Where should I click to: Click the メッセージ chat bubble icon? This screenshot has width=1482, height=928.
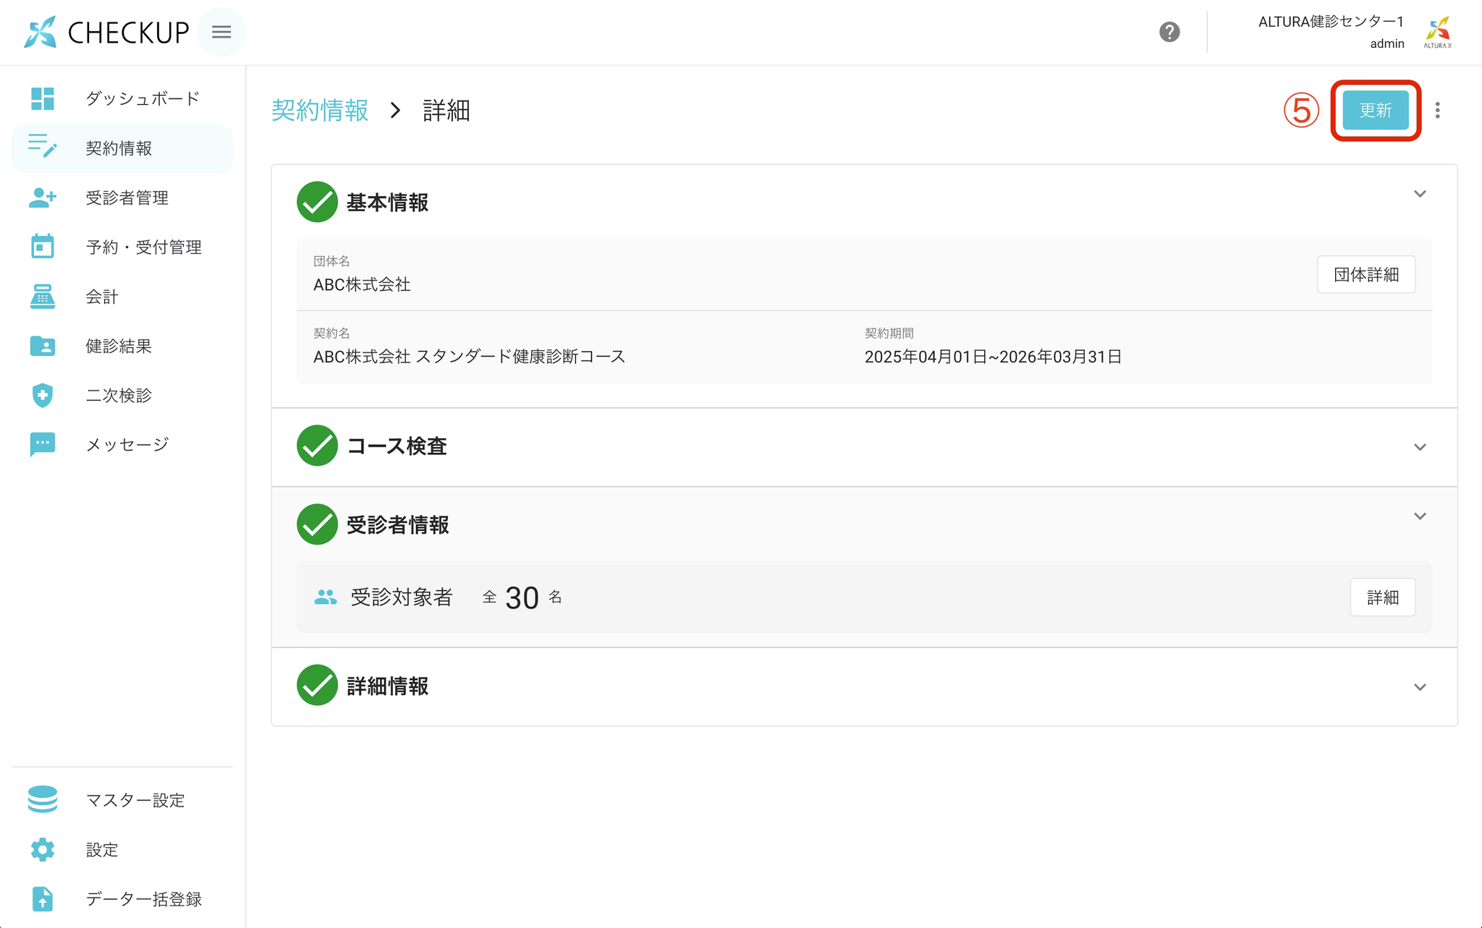coord(43,444)
